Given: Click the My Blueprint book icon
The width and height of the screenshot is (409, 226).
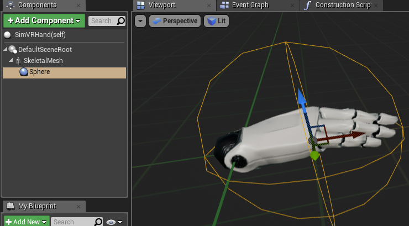Looking at the screenshot, I should coord(11,206).
